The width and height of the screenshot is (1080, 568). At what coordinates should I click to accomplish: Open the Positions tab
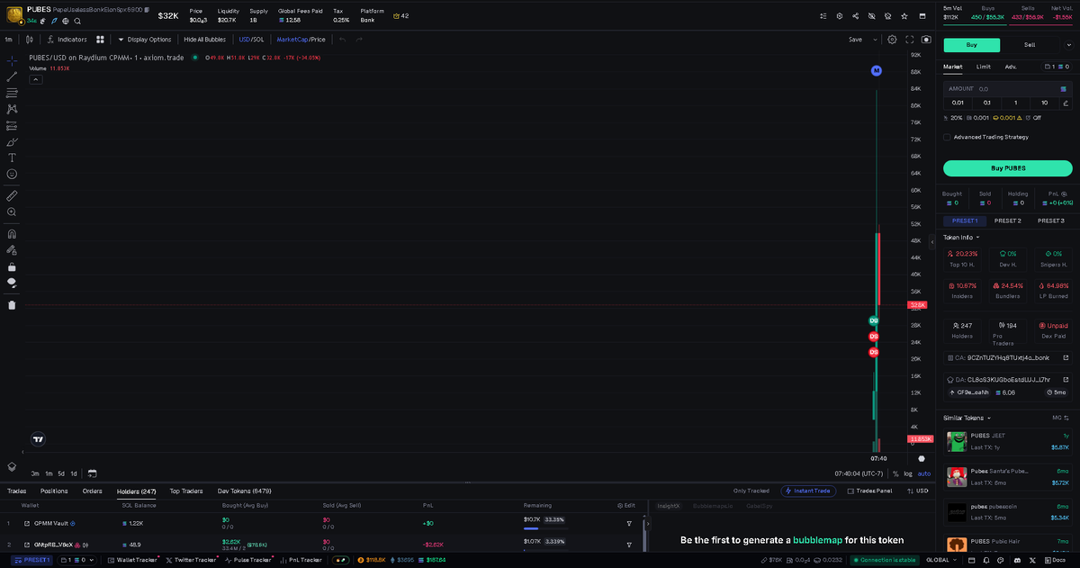(54, 491)
